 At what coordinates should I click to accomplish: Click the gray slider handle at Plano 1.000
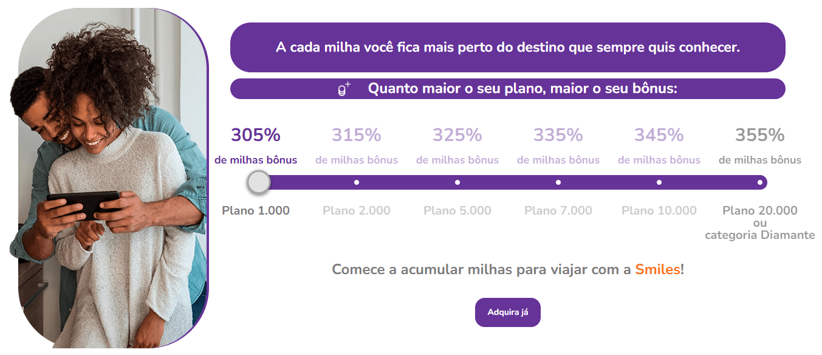tap(259, 182)
